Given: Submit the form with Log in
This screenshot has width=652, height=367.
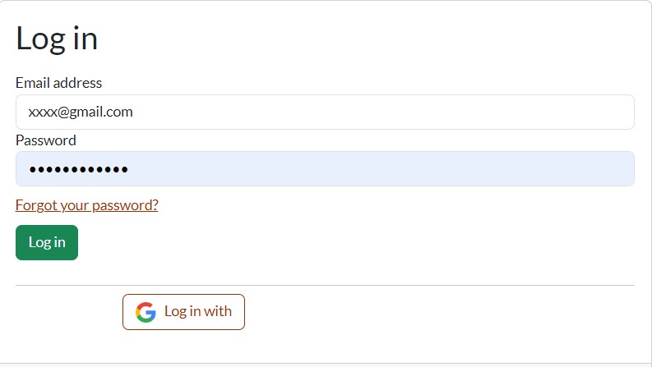Looking at the screenshot, I should 47,242.
